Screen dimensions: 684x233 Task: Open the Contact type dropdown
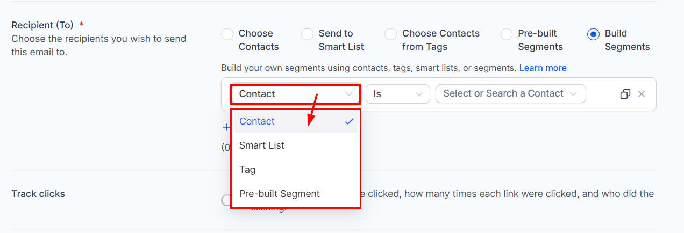(295, 94)
